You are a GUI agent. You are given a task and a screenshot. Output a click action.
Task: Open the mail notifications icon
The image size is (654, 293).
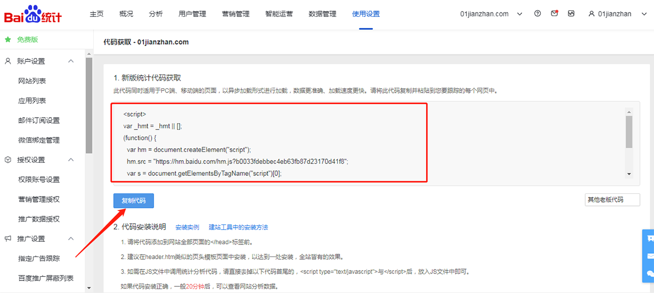point(554,14)
